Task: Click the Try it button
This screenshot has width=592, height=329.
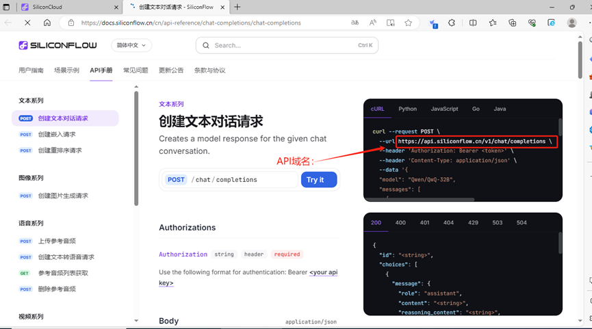Action: click(319, 180)
